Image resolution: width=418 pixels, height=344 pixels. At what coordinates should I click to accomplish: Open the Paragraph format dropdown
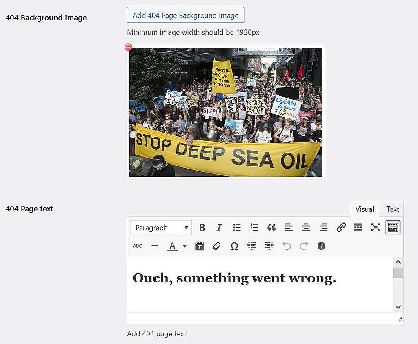[161, 228]
